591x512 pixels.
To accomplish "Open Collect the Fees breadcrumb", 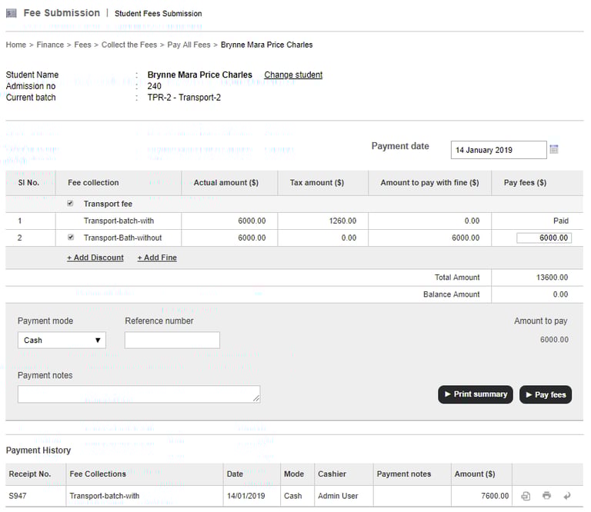I will coord(129,45).
